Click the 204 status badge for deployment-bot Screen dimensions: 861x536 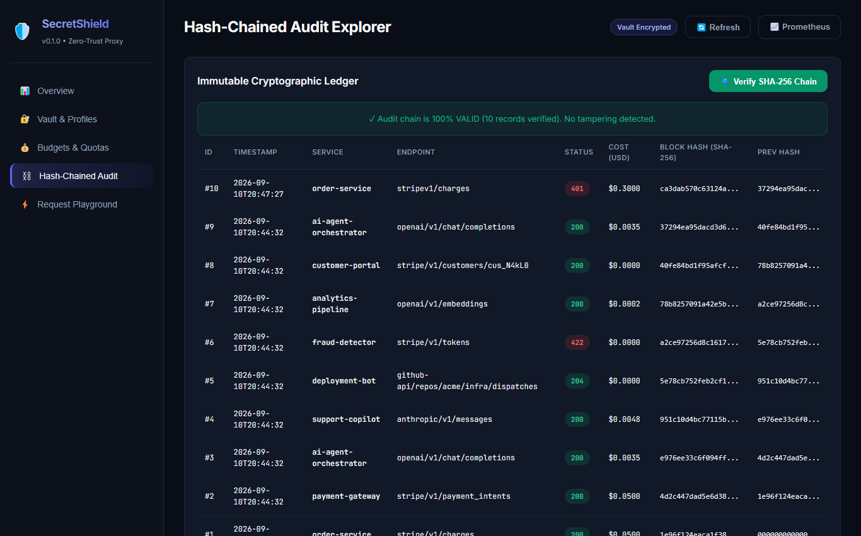pyautogui.click(x=577, y=381)
